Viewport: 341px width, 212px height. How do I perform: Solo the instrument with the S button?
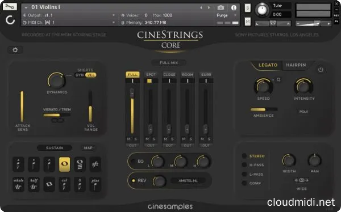[248, 8]
